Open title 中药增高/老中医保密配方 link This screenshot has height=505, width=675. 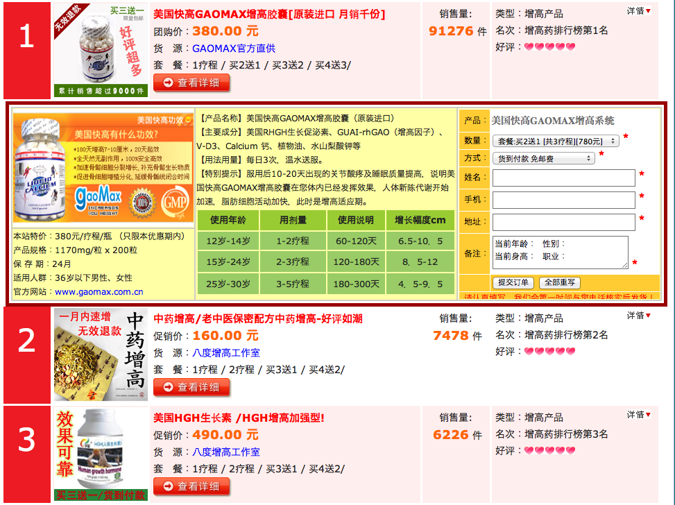[x=258, y=318]
